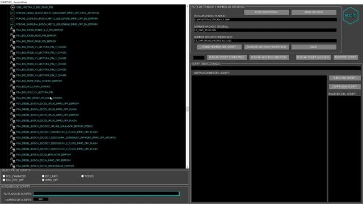Select script PSA_BSI_93C66_READ_PIN_EEPROM
363x204 pixels.
tap(36, 36)
